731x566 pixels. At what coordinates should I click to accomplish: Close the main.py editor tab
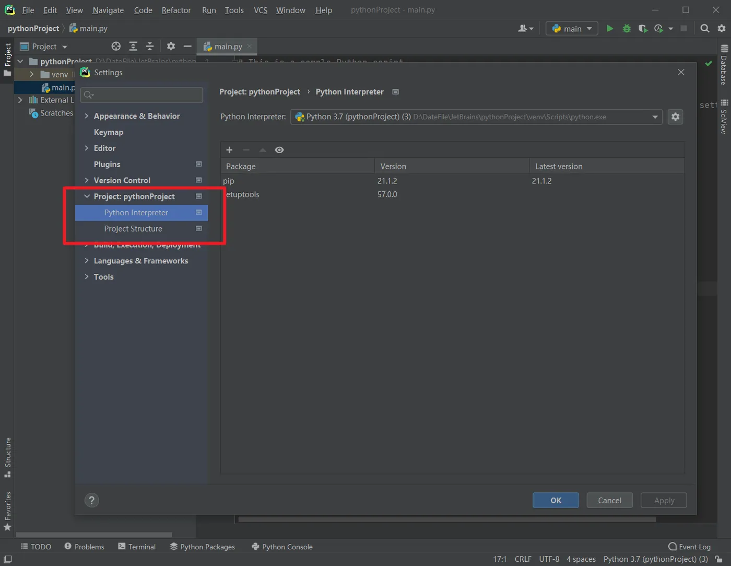click(250, 46)
